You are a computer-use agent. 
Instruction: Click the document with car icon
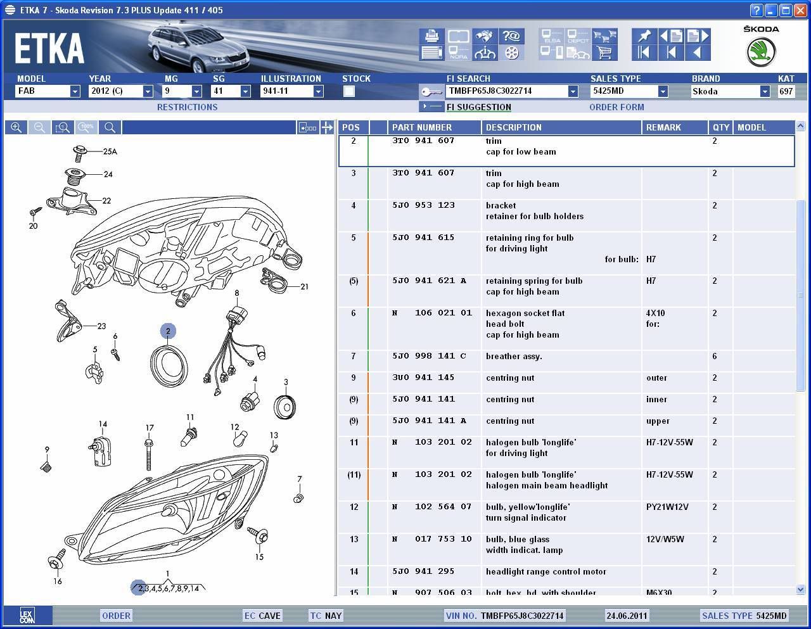click(578, 53)
